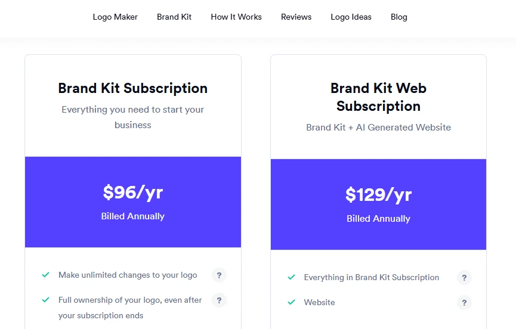Click Billed Annually under $129/yr

pyautogui.click(x=378, y=219)
